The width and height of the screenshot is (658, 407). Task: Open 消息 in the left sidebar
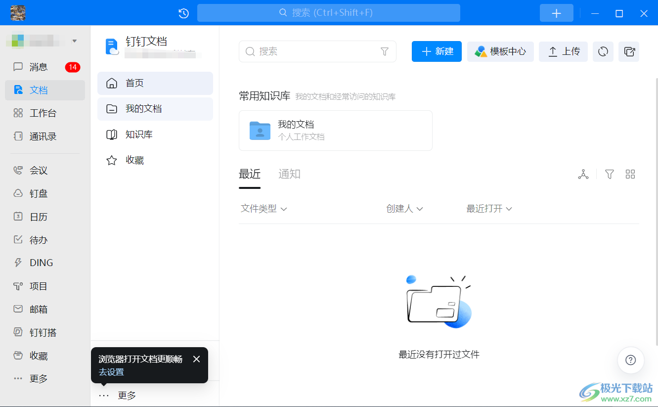(45, 67)
